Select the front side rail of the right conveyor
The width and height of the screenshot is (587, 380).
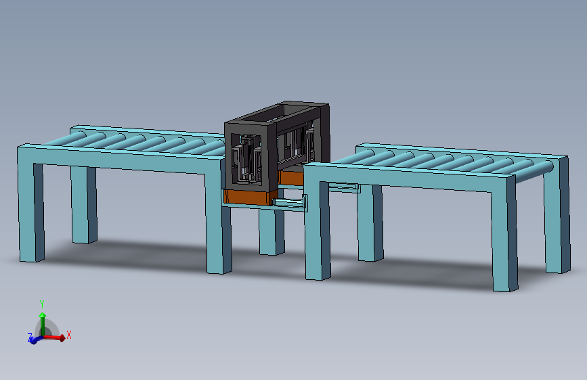point(408,179)
